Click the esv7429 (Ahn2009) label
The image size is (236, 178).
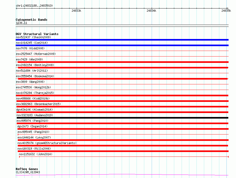click(29, 59)
